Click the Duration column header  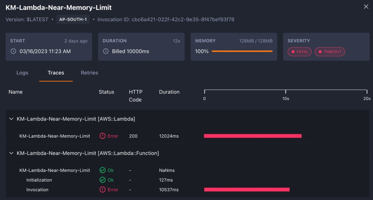coord(169,92)
